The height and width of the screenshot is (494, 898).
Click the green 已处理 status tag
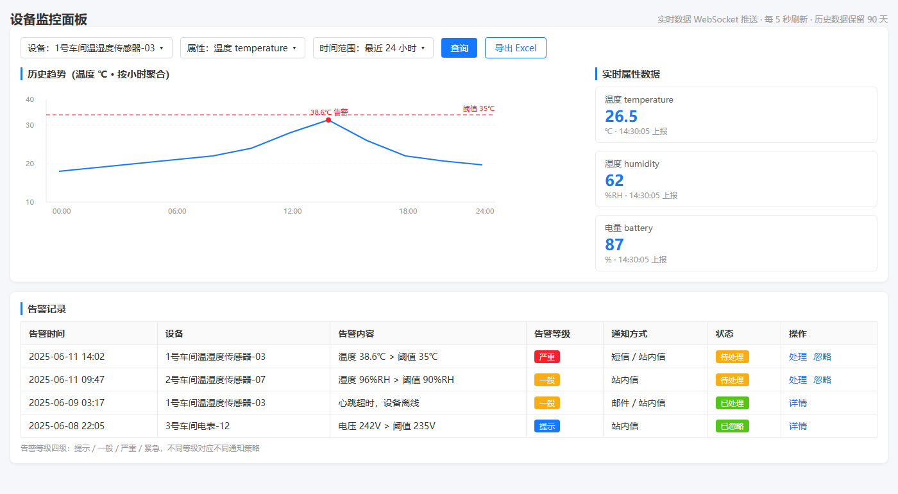click(x=733, y=403)
